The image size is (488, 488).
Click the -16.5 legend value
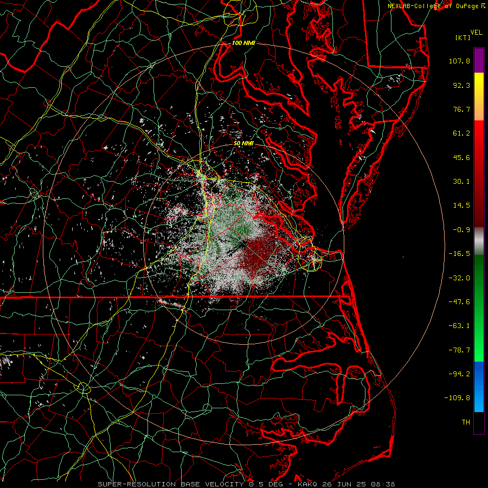(x=459, y=254)
